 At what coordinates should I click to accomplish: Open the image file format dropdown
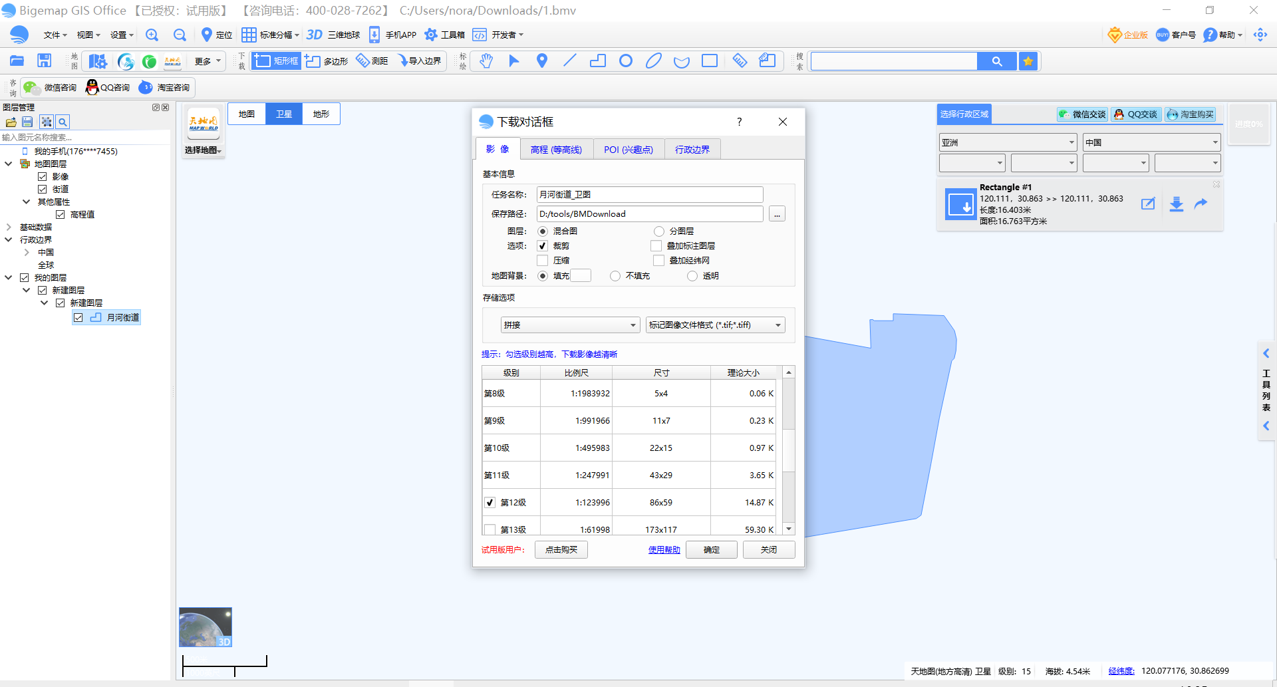click(x=715, y=325)
